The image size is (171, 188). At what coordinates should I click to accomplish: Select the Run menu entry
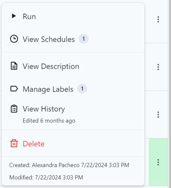point(73,16)
